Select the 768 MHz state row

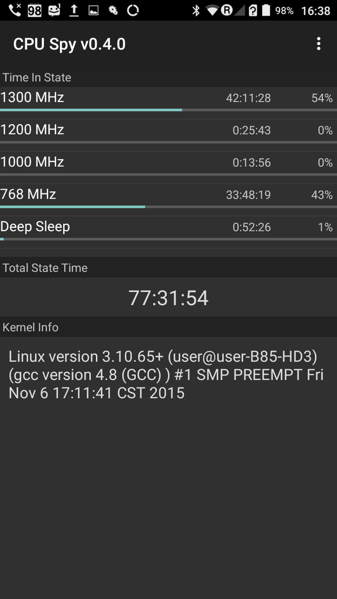pyautogui.click(x=168, y=197)
